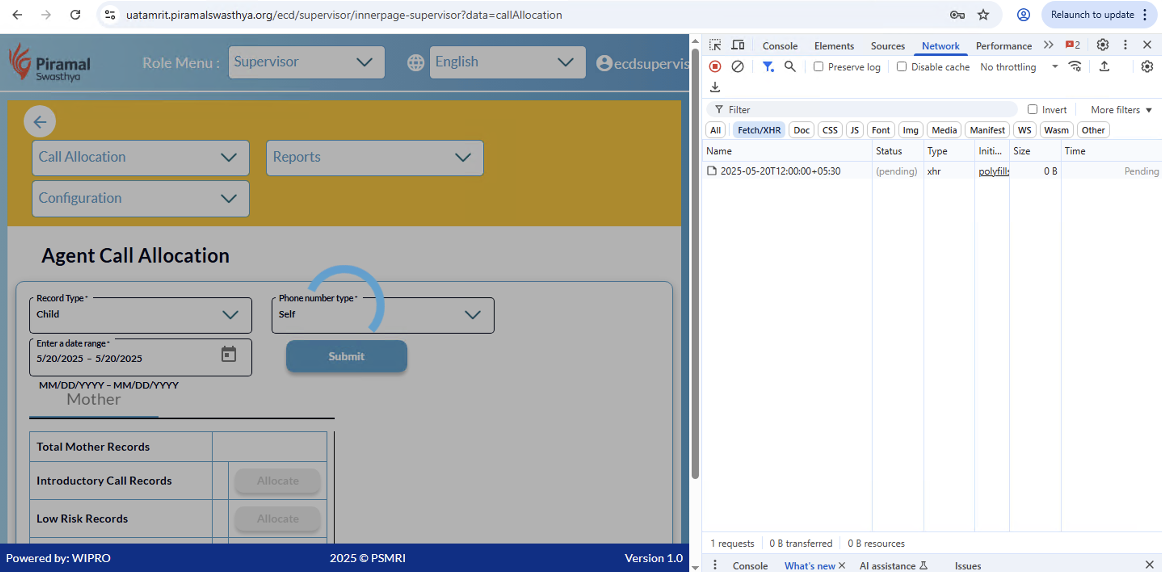Toggle the Img request type filter

click(x=910, y=130)
